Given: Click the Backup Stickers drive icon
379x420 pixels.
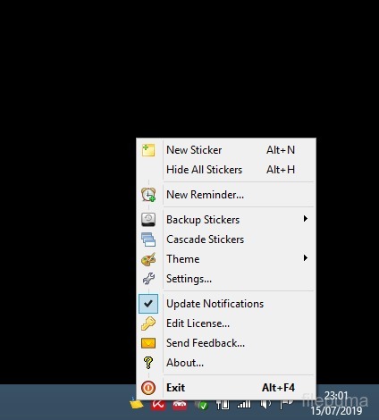Looking at the screenshot, I should [x=148, y=220].
